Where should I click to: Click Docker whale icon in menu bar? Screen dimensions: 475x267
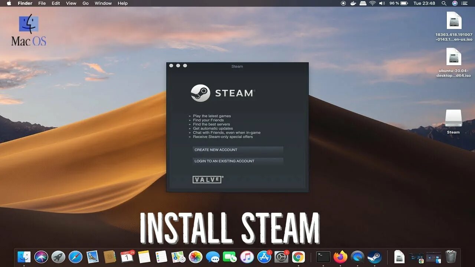coord(354,3)
